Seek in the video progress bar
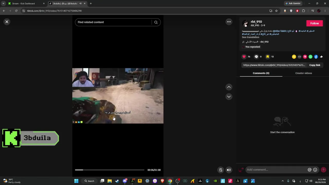This screenshot has width=329, height=185. 110,170
